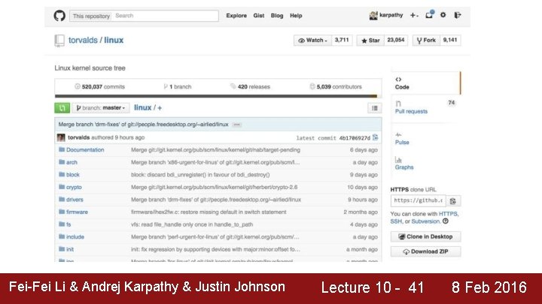Select the SSH clone option link

[396, 221]
